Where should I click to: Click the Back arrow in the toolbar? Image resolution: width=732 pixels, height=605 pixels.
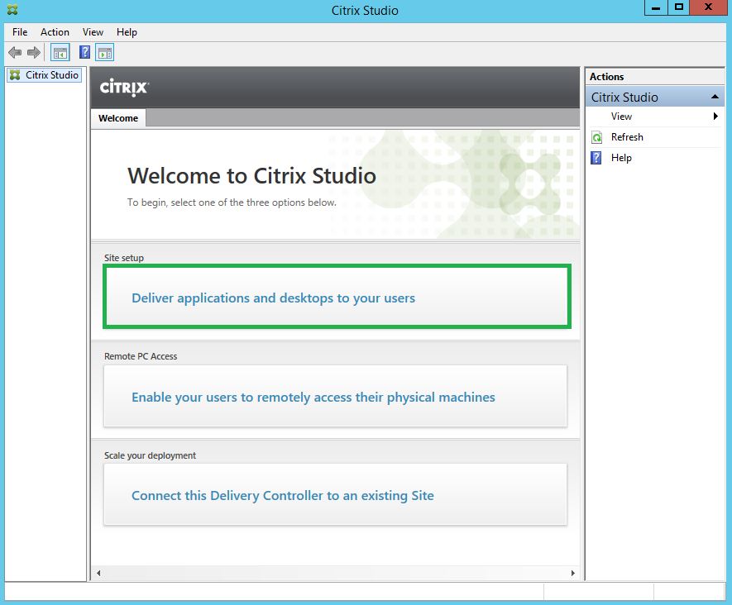pyautogui.click(x=15, y=53)
